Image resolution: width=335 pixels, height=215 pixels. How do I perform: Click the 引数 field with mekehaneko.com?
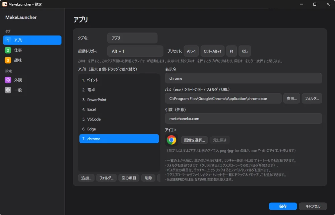click(243, 119)
